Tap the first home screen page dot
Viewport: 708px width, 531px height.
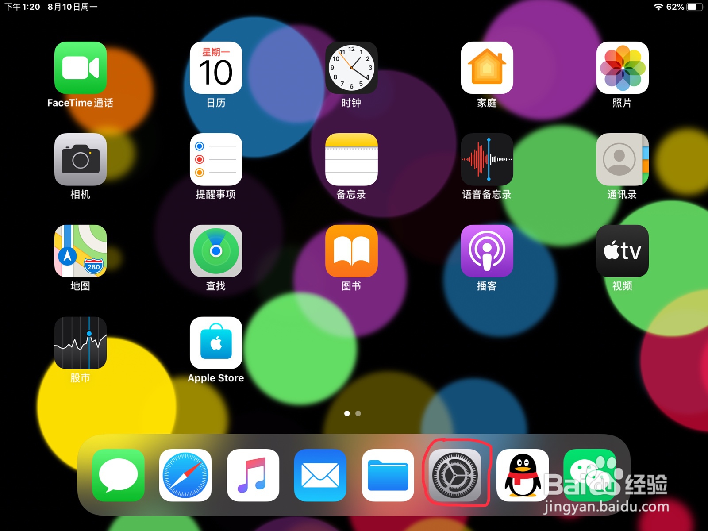(x=347, y=413)
